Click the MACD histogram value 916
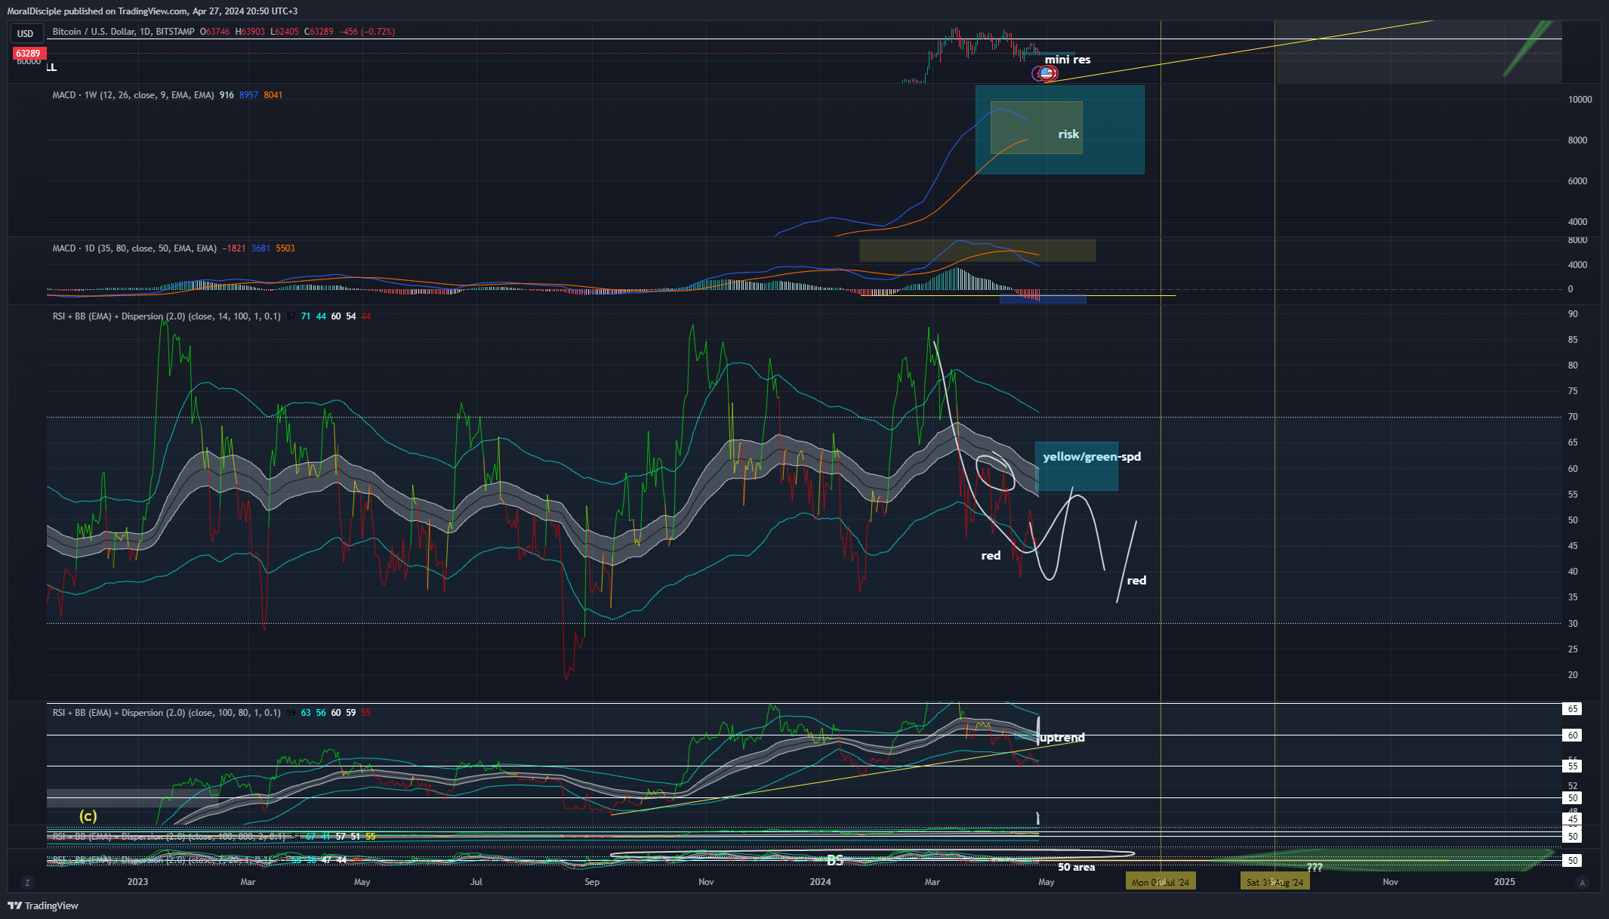 tap(227, 95)
